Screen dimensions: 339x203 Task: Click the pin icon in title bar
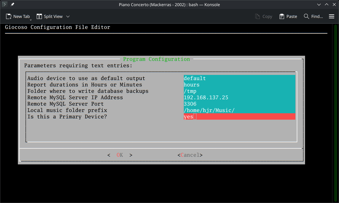point(12,5)
